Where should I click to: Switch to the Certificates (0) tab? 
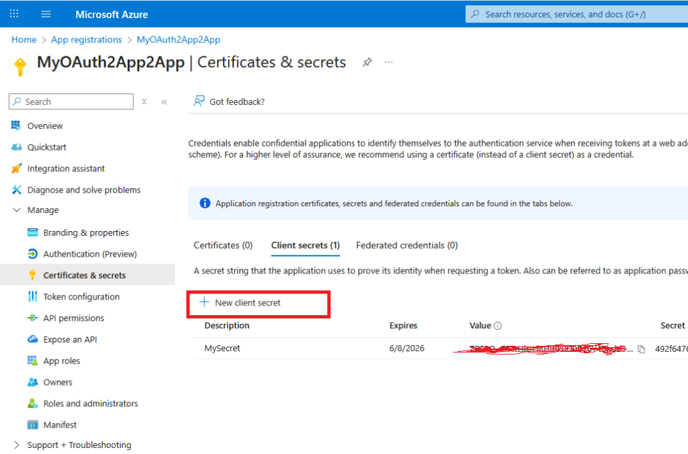click(x=223, y=245)
